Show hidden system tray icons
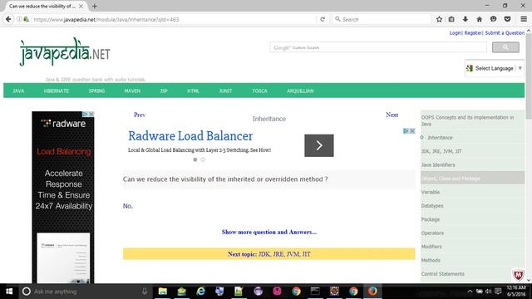 (470, 292)
